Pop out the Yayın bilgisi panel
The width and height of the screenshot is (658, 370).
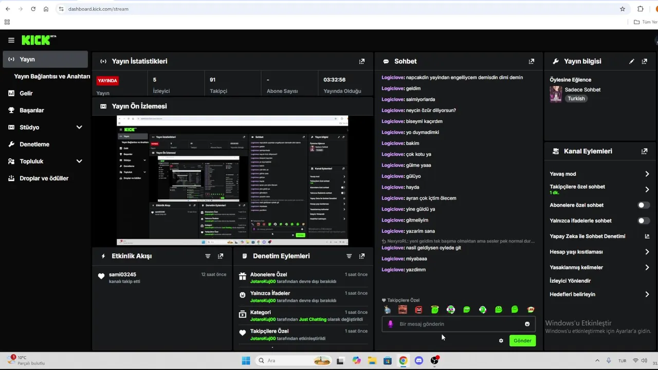pos(645,61)
